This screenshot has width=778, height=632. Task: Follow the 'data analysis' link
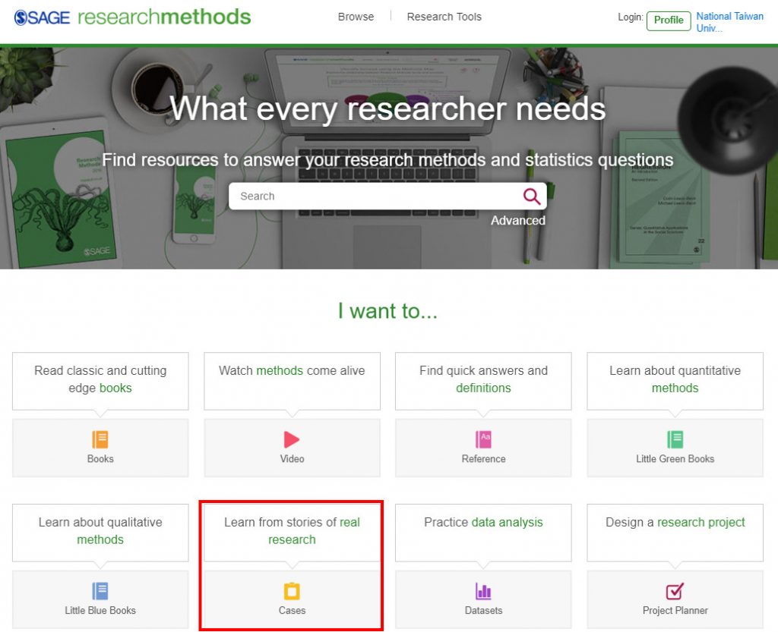pos(507,522)
